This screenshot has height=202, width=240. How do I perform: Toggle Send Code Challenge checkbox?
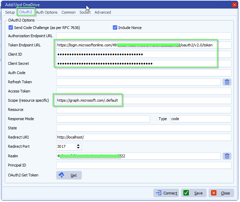11,28
